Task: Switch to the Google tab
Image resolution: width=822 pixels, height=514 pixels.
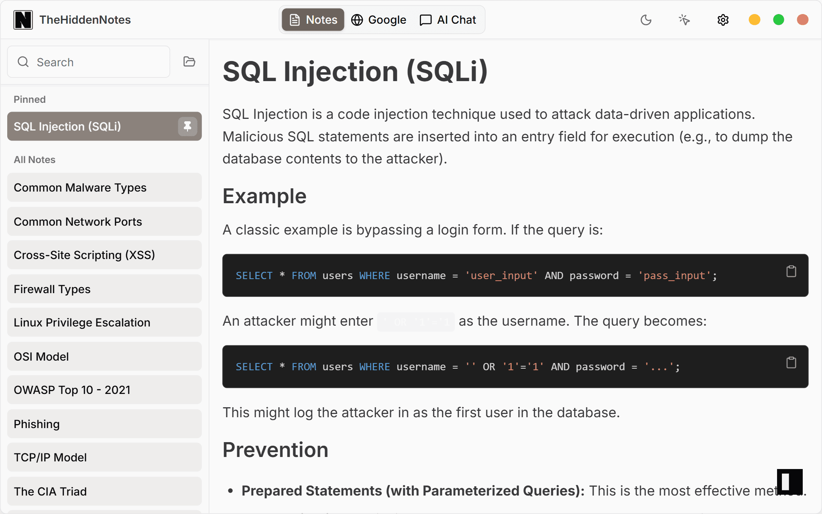Action: [x=378, y=20]
